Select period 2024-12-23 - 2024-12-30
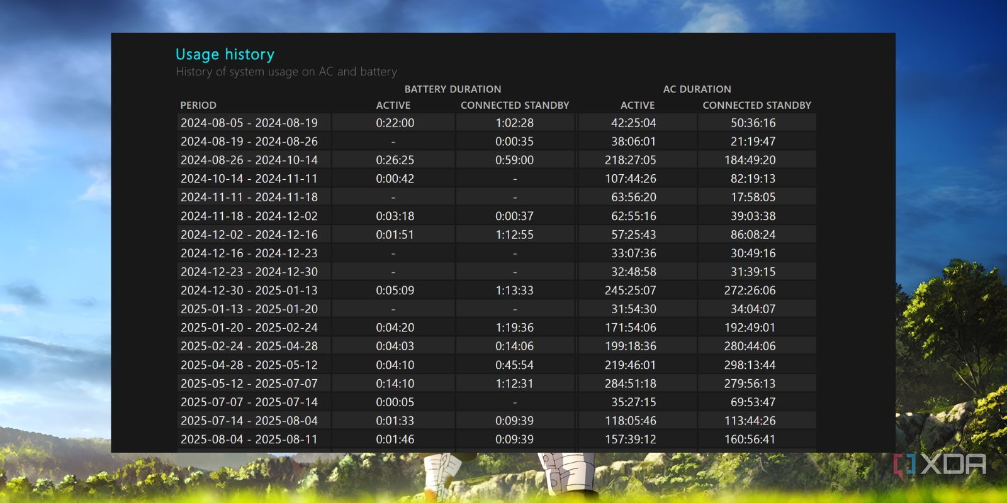Image resolution: width=1007 pixels, height=503 pixels. click(249, 272)
